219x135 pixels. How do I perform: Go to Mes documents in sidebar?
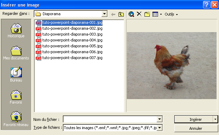(16, 53)
